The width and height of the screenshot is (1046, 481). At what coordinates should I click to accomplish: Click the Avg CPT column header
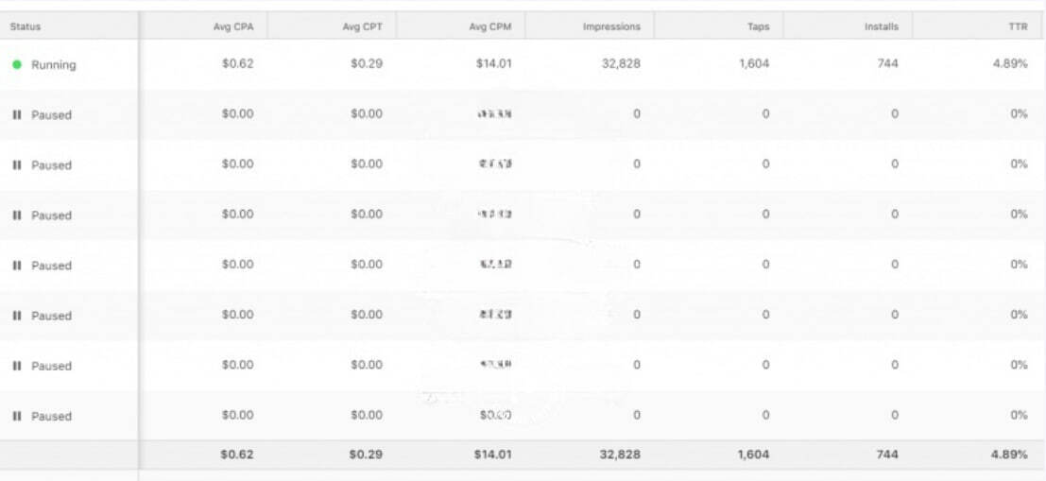click(362, 26)
